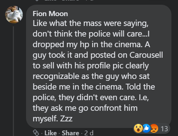Open the 2 d timestamp permalink
The height and width of the screenshot is (136, 178).
point(89,133)
